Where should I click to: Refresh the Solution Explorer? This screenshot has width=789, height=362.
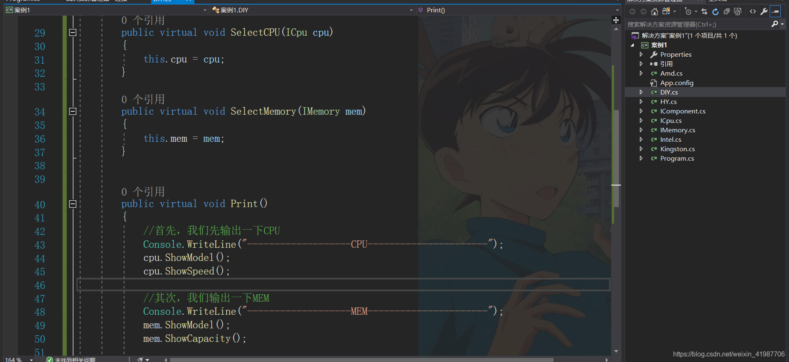coord(715,12)
